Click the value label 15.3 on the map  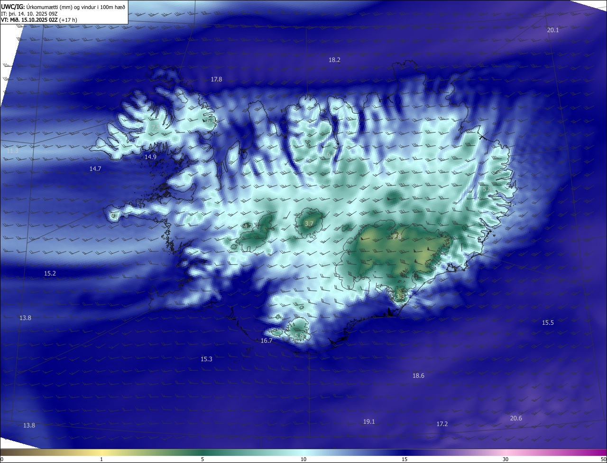pos(206,359)
